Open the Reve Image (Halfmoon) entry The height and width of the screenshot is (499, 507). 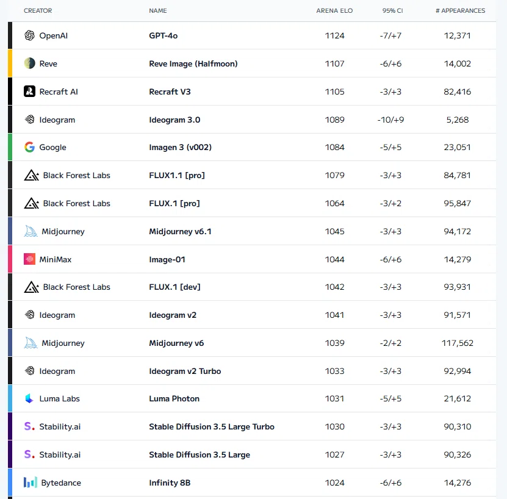tap(193, 63)
